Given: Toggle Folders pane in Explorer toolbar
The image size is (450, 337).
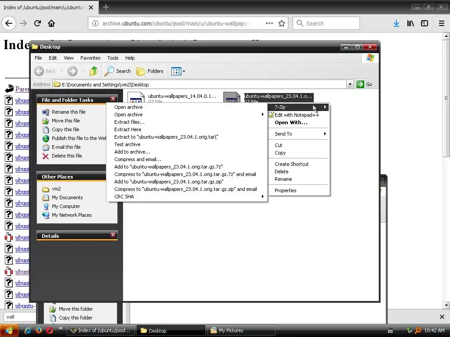Looking at the screenshot, I should pos(149,71).
